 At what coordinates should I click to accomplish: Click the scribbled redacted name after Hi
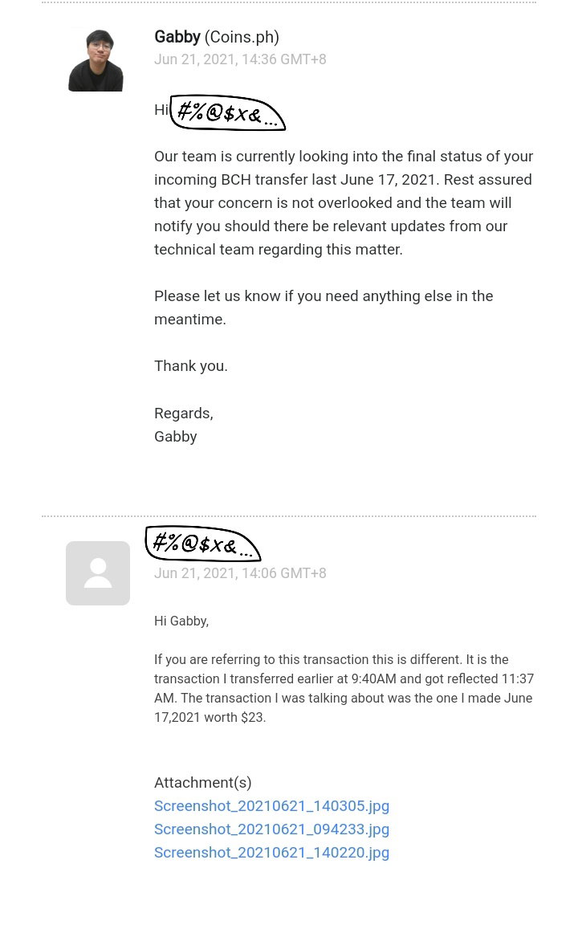click(227, 112)
